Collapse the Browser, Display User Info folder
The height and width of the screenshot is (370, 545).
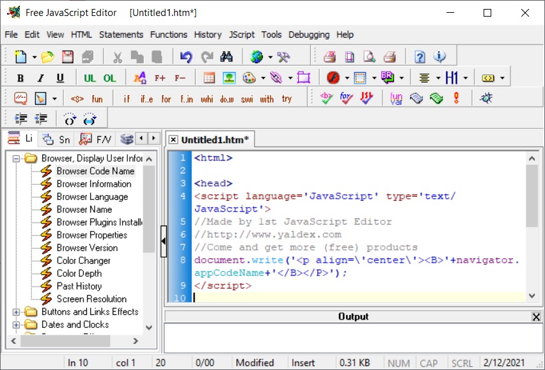tap(16, 158)
